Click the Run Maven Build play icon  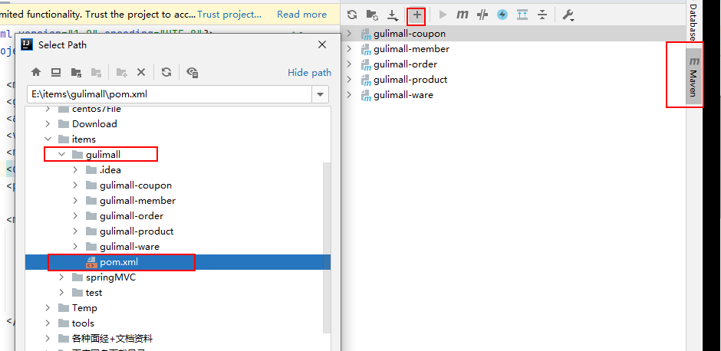point(443,15)
